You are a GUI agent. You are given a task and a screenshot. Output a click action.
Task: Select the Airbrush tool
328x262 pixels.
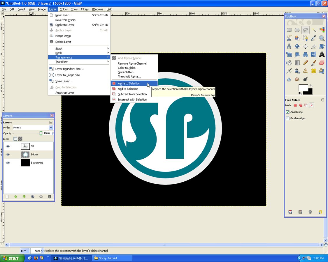click(x=289, y=71)
